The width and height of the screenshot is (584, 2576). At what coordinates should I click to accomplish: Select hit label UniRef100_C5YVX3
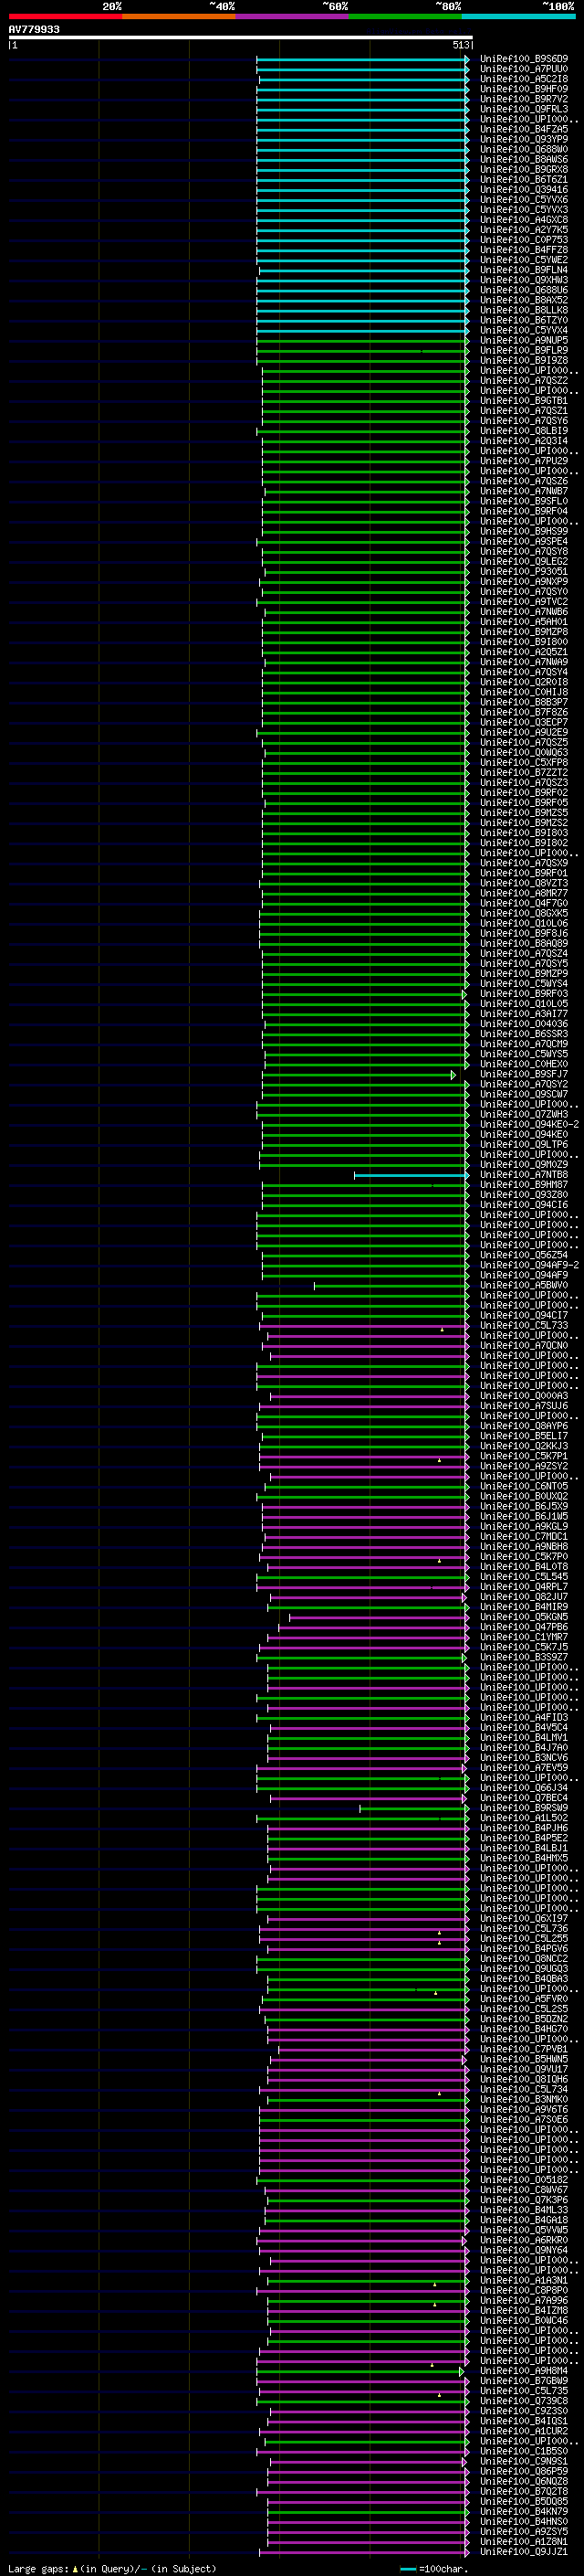524,210
